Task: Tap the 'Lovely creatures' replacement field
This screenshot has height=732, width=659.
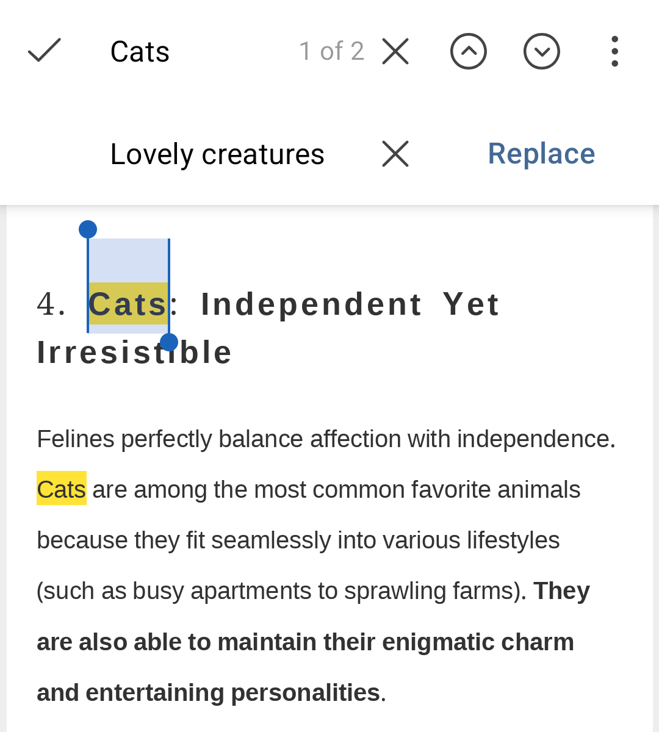Action: [x=217, y=154]
